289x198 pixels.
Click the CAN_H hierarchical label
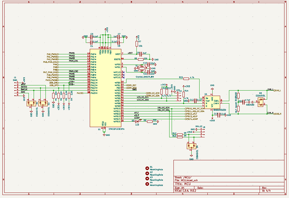pos(277,114)
